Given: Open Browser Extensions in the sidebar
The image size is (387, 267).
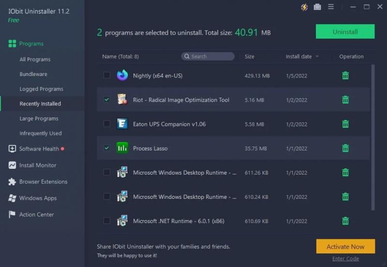Looking at the screenshot, I should [x=43, y=182].
